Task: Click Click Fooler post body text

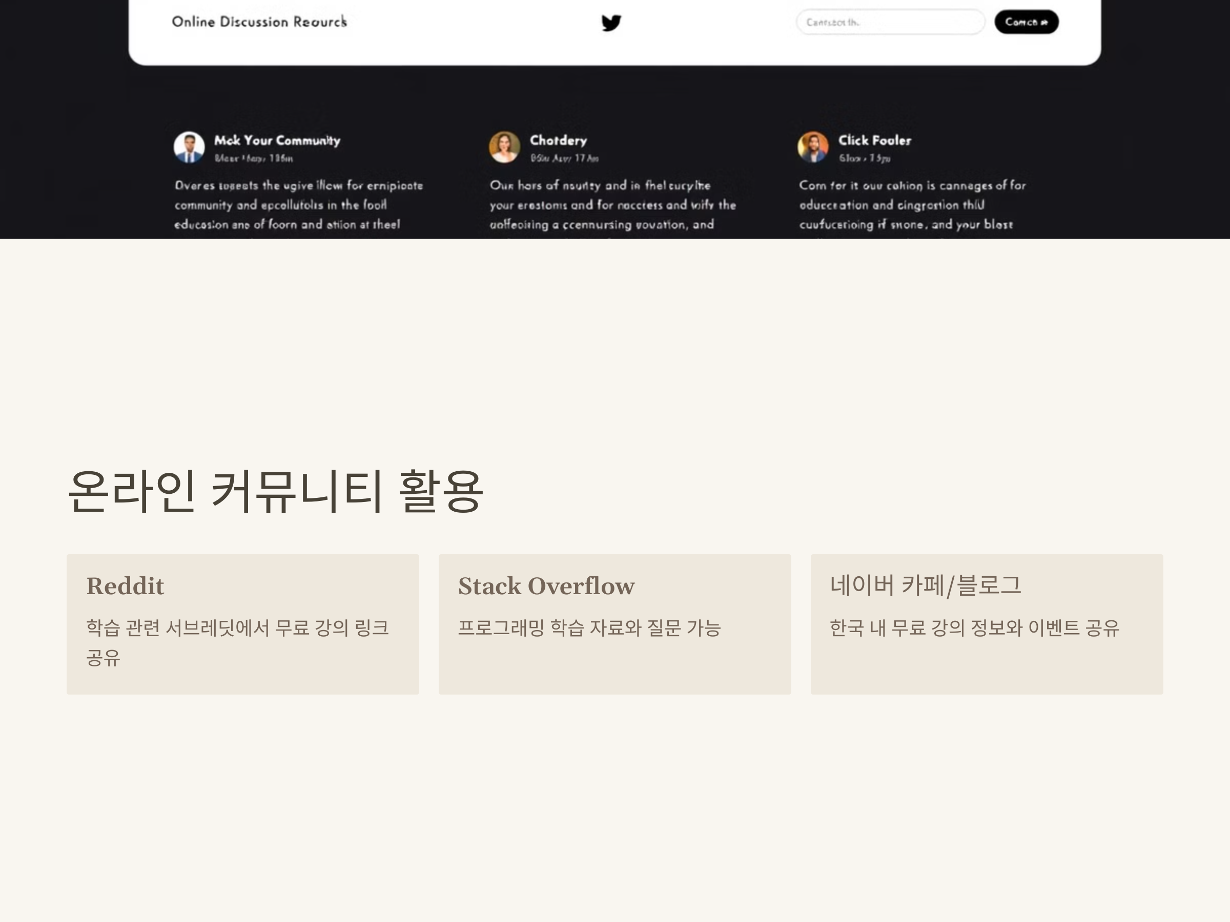Action: click(x=912, y=205)
